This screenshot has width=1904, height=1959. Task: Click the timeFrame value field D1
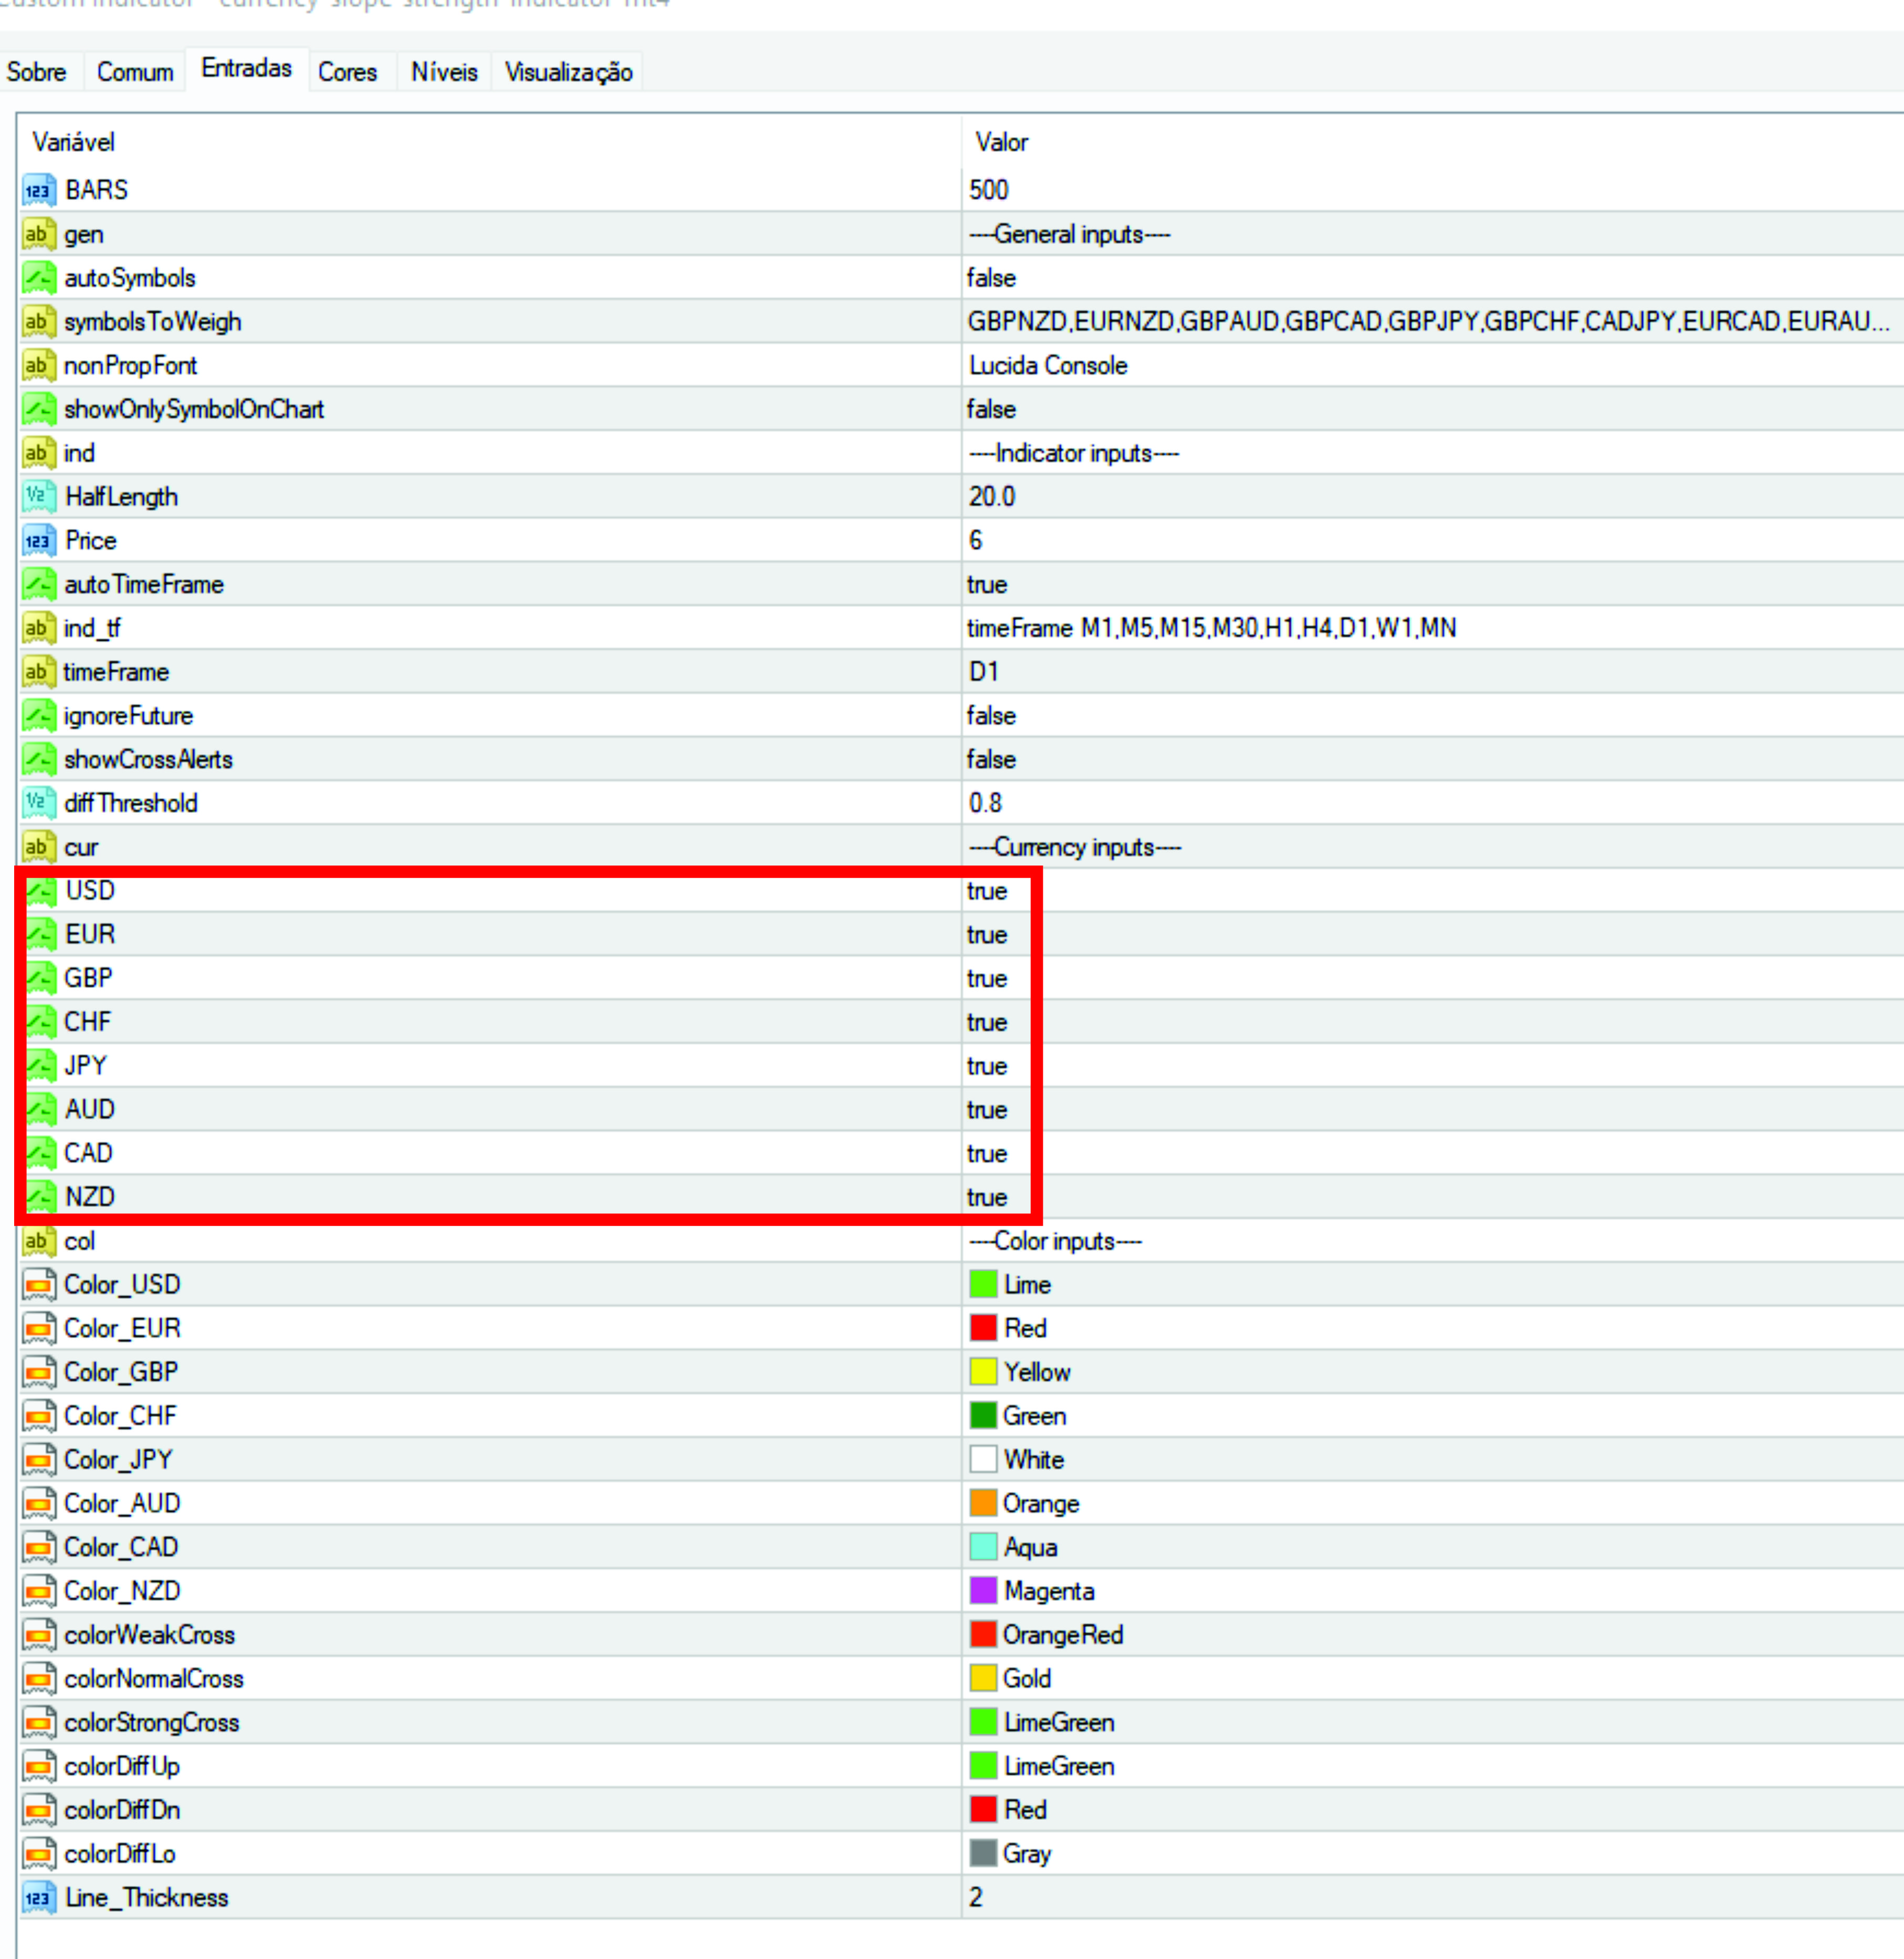(x=983, y=672)
